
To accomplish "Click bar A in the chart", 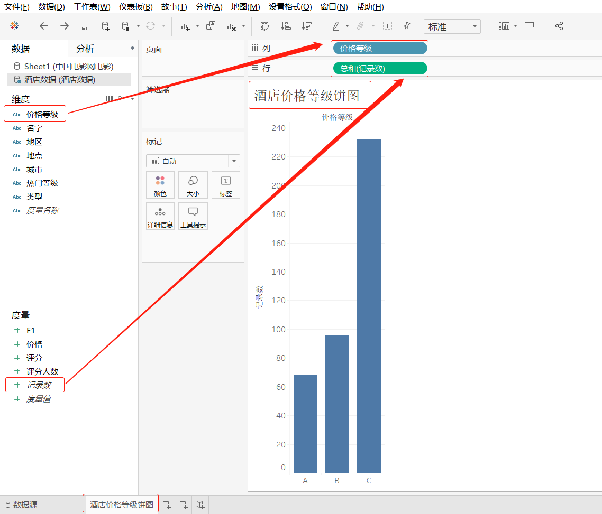I will tap(305, 424).
